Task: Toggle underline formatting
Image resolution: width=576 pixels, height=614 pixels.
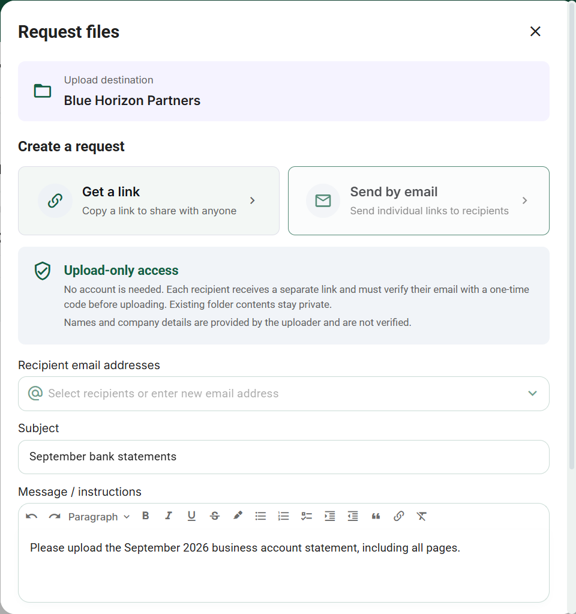Action: pyautogui.click(x=191, y=516)
